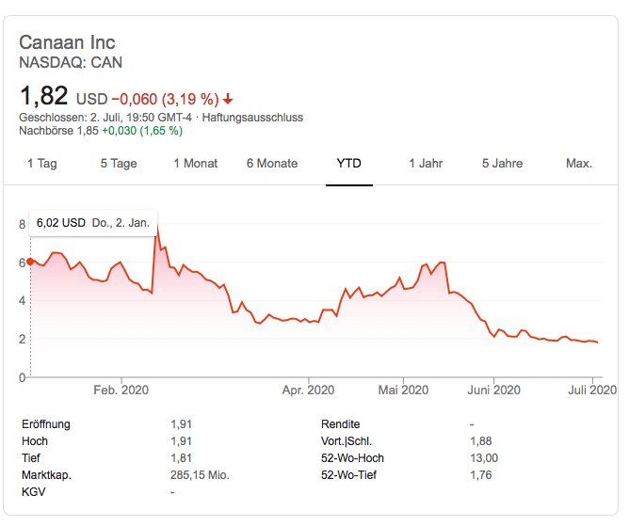
Task: Open the 5 Jahre chart view
Action: [x=503, y=164]
